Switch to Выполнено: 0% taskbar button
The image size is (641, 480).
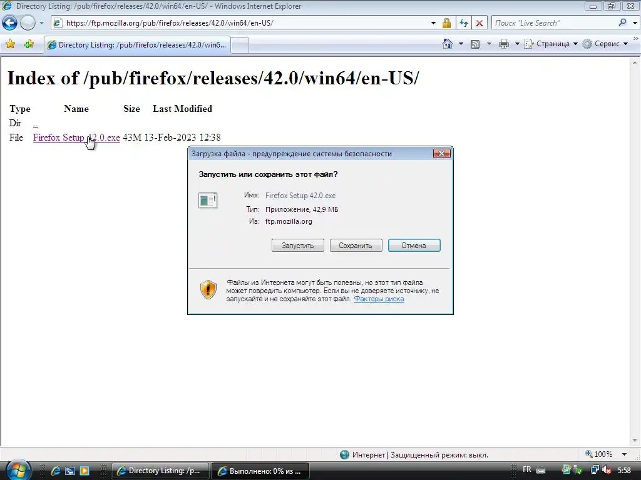(260, 471)
